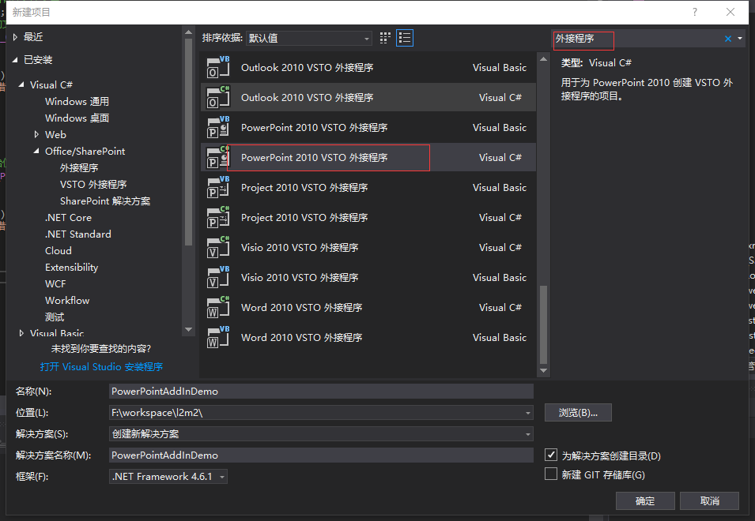Select Workflow category
Image resolution: width=755 pixels, height=521 pixels.
tap(67, 301)
